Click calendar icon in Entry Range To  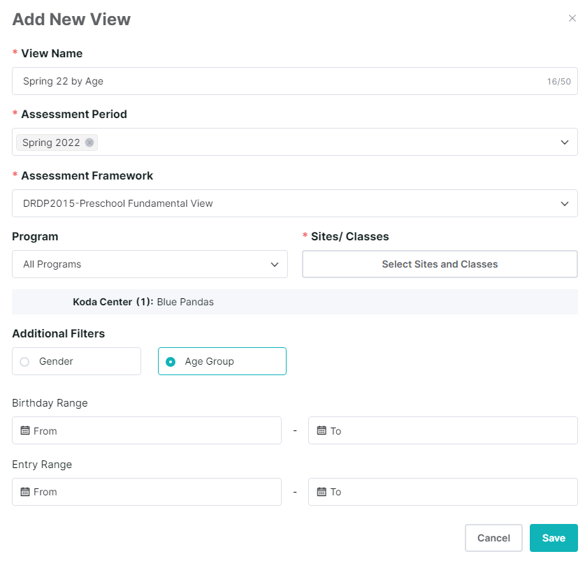coord(322,492)
